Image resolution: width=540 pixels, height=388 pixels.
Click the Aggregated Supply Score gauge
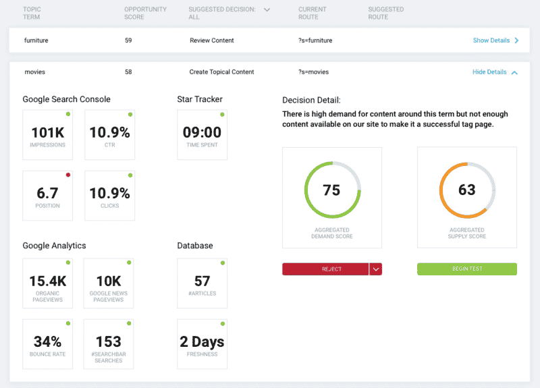click(x=467, y=190)
